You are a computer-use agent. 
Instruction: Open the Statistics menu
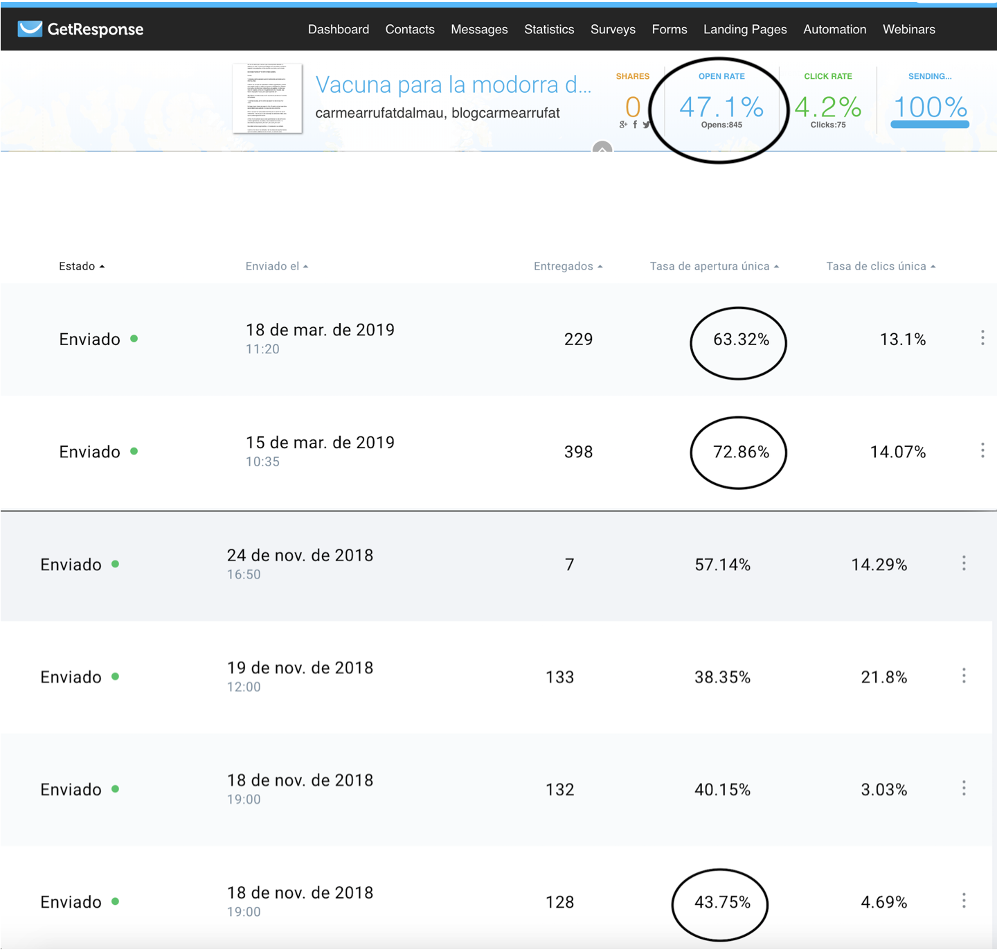(x=549, y=29)
